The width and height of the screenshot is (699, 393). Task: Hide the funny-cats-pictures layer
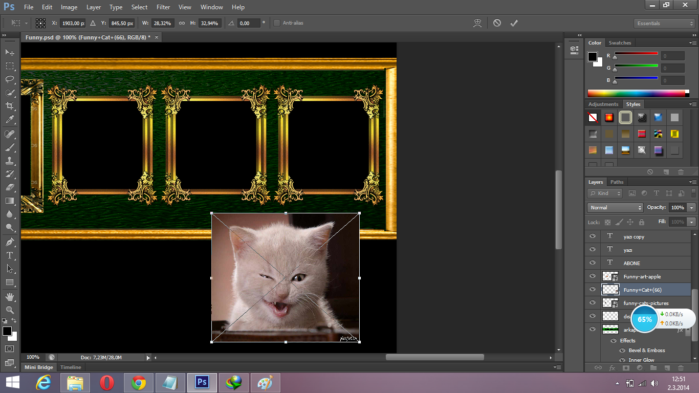pos(593,303)
